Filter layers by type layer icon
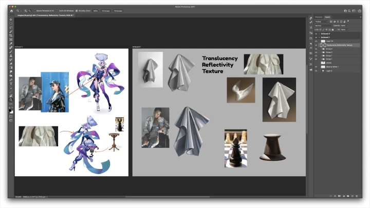370x208 pixels. tap(338, 22)
